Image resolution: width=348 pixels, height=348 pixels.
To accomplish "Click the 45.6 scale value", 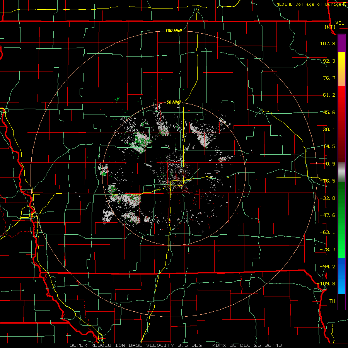I will tap(329, 112).
